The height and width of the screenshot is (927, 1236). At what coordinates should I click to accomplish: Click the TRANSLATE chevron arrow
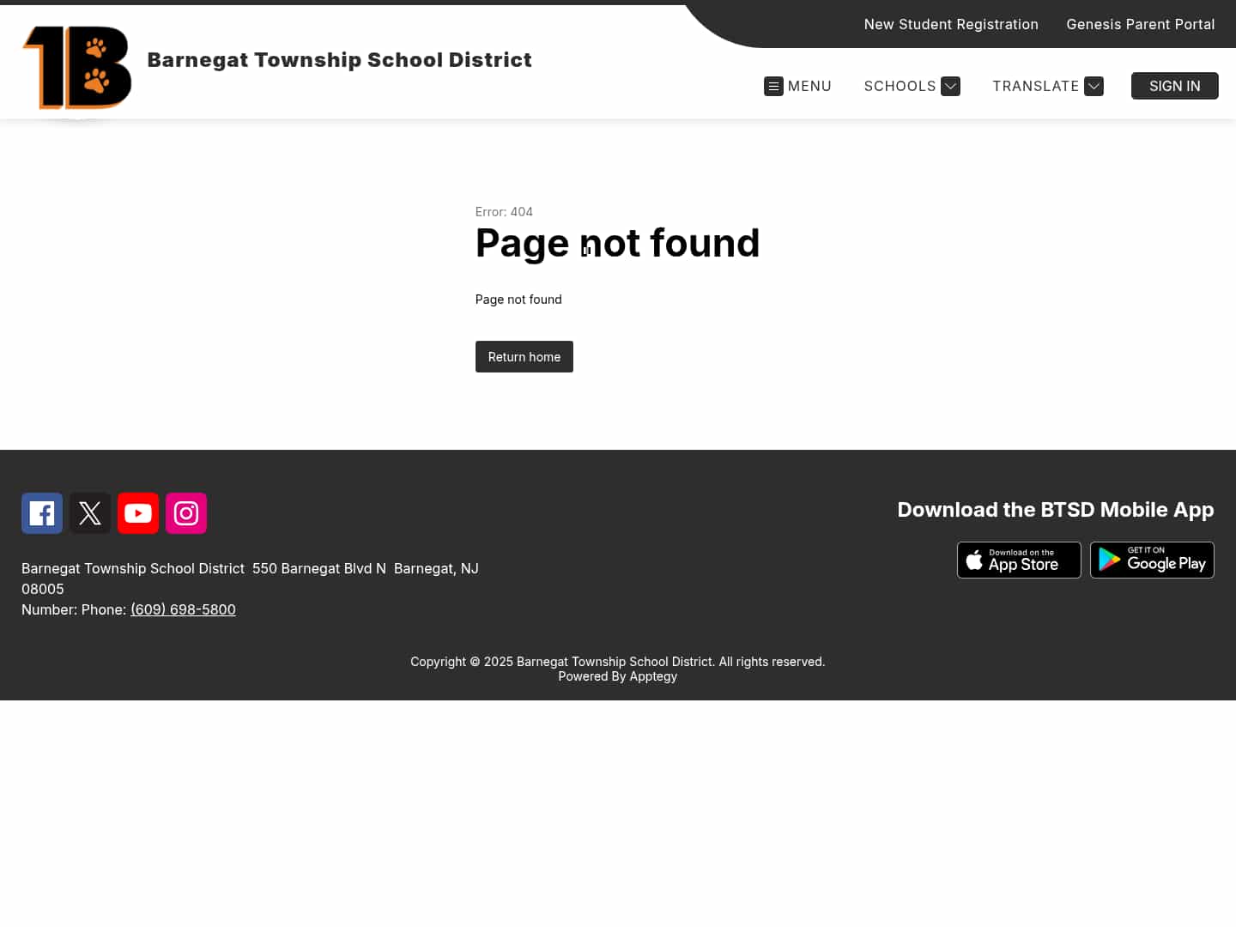coord(1094,86)
